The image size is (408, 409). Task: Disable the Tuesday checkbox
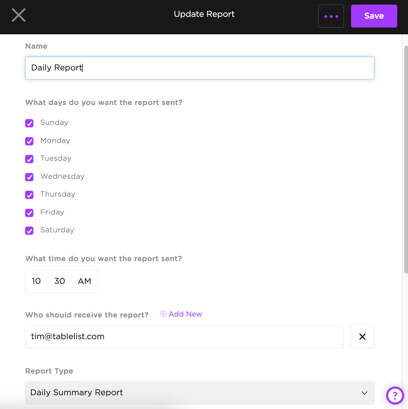pos(29,159)
